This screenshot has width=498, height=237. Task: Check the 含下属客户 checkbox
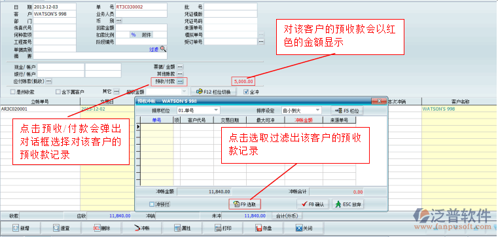coord(58,92)
